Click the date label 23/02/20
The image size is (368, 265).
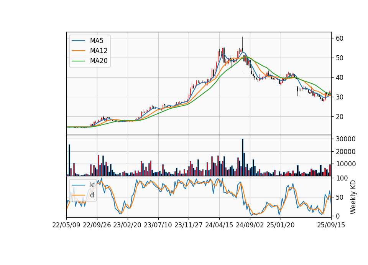[x=127, y=225]
